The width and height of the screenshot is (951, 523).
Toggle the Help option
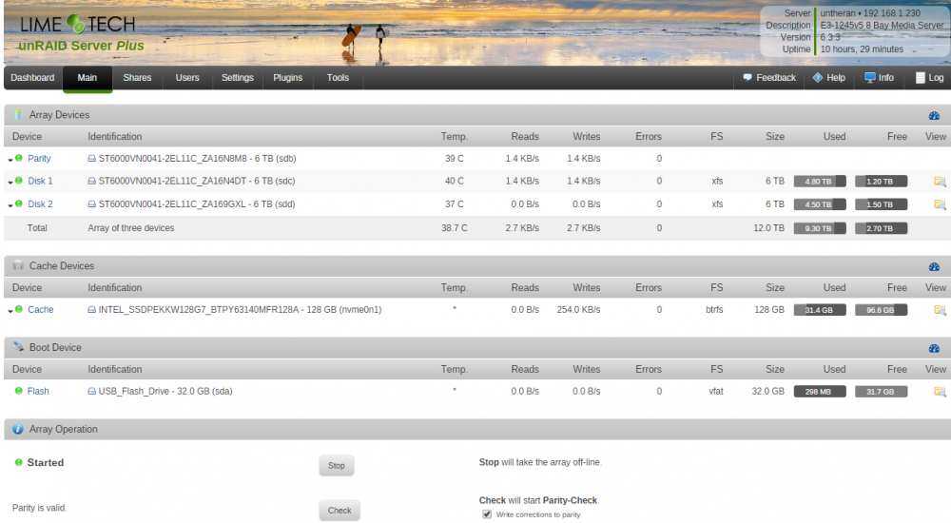(x=828, y=78)
